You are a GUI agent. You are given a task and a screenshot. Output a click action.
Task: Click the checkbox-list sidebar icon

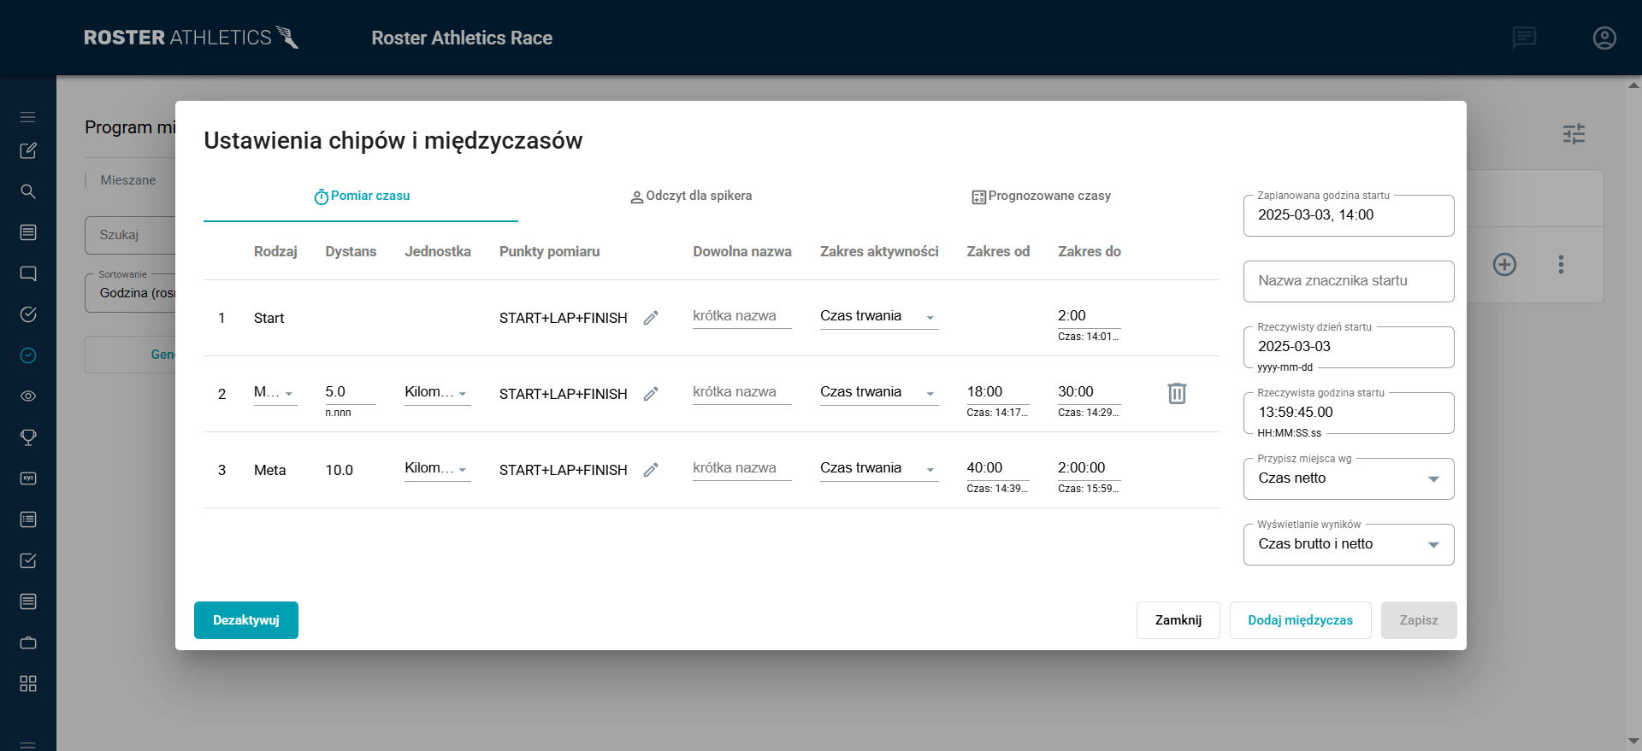(28, 519)
